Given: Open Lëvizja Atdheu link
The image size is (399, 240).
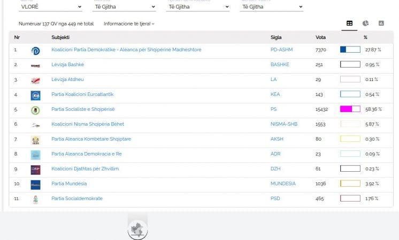Looking at the screenshot, I should point(67,79).
